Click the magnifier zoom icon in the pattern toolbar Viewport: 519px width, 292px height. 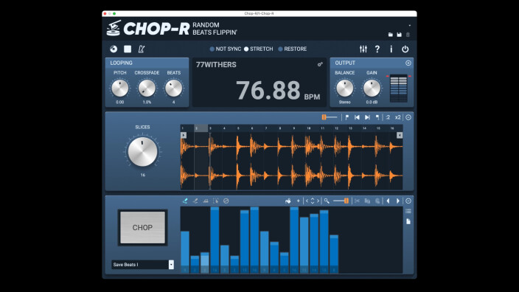click(x=327, y=201)
